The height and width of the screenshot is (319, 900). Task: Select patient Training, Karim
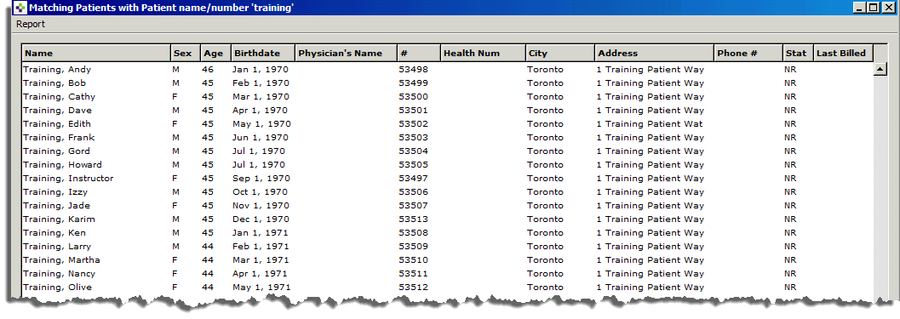[x=447, y=219]
